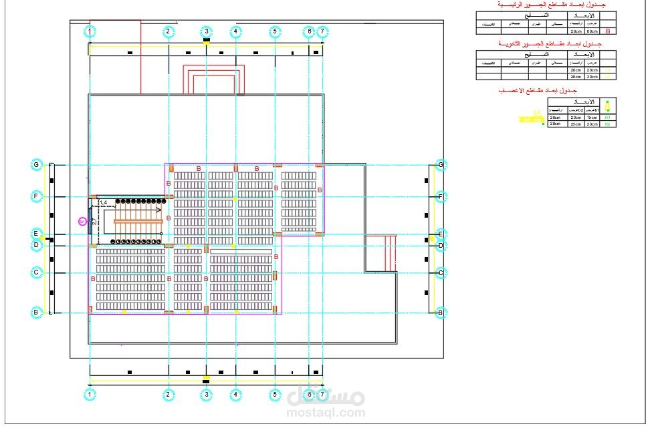This screenshot has height=428, width=652.
Task: Click grid bubble D on the left axis
Action: point(37,245)
